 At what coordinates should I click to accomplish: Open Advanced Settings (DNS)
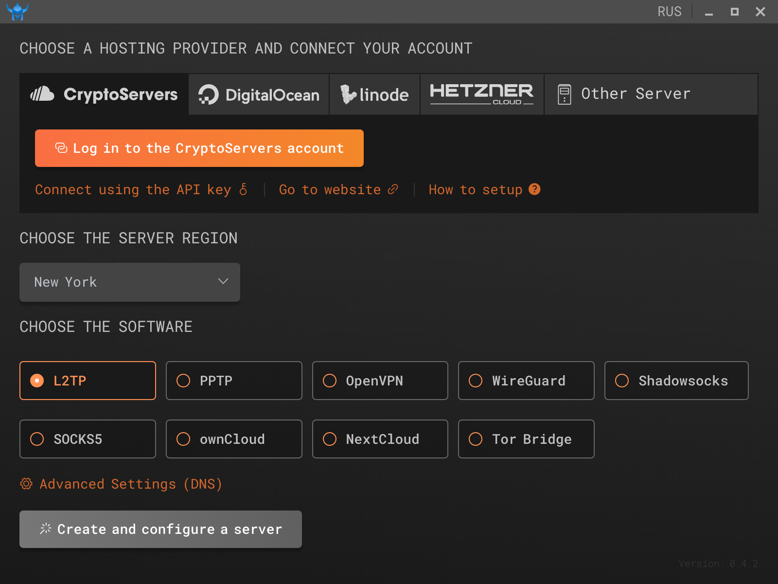(x=121, y=484)
